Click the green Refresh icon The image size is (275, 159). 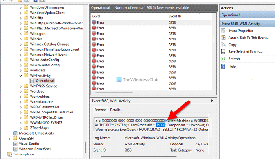(x=223, y=59)
